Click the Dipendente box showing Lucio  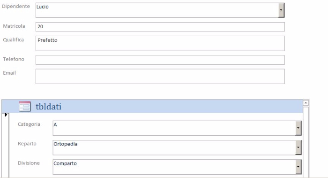pyautogui.click(x=157, y=10)
